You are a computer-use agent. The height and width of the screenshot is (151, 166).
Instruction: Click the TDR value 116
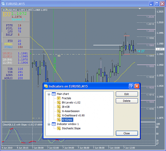pyautogui.click(x=20, y=69)
